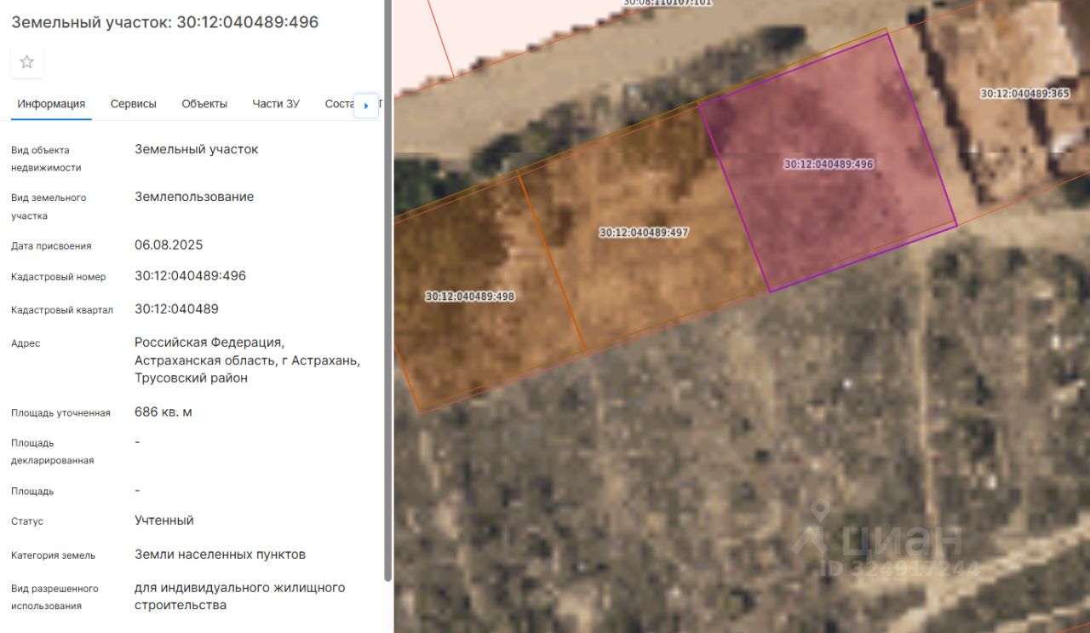Image resolution: width=1090 pixels, height=633 pixels.
Task: Add parcel to favorites with star icon
Action: tap(27, 62)
